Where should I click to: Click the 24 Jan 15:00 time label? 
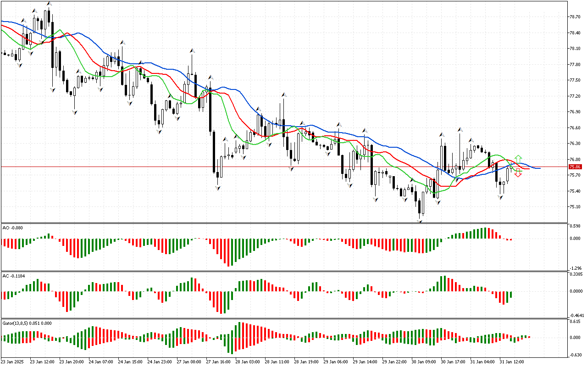[x=131, y=362]
